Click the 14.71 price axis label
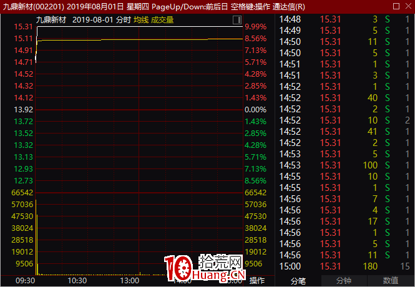415x287 pixels. pyautogui.click(x=23, y=62)
